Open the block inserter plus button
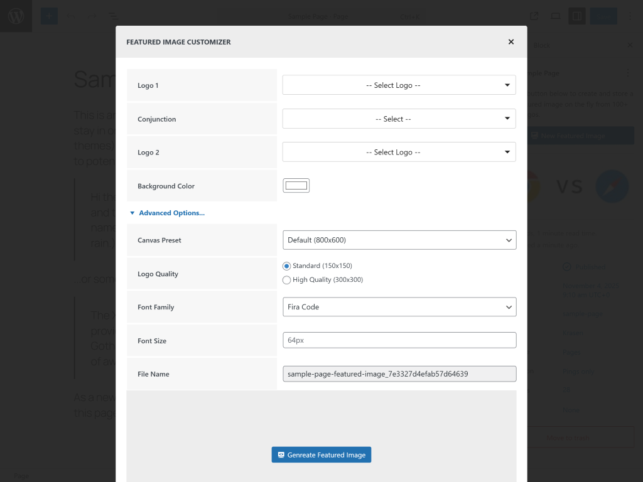643x482 pixels. pyautogui.click(x=49, y=16)
